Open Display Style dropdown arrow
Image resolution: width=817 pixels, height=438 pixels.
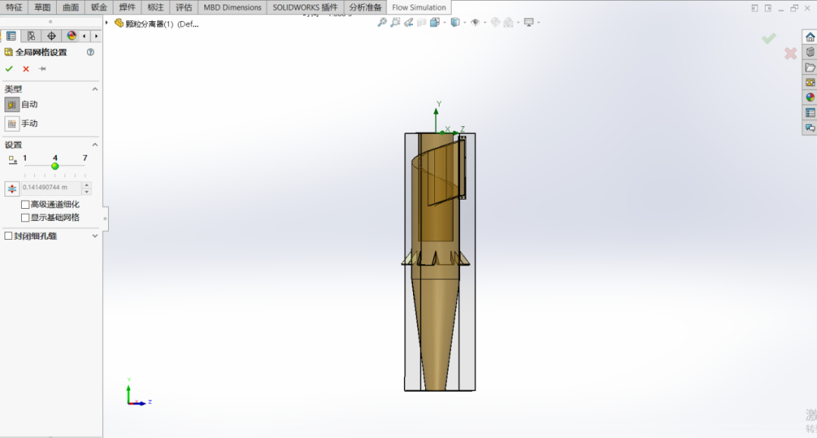coord(464,23)
